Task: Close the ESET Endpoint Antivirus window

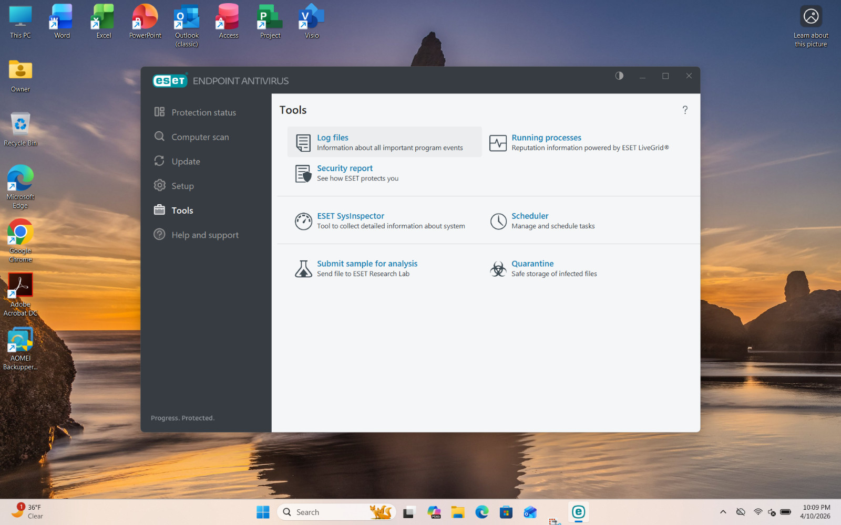Action: pyautogui.click(x=689, y=76)
